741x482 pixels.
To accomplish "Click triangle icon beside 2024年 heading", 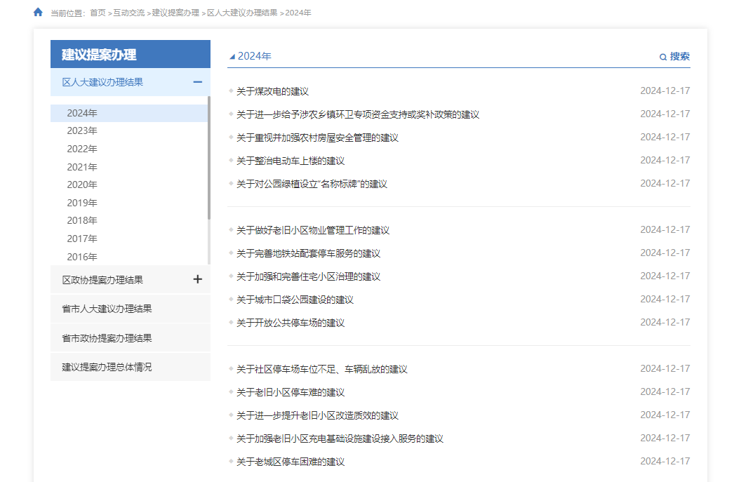I will click(232, 57).
